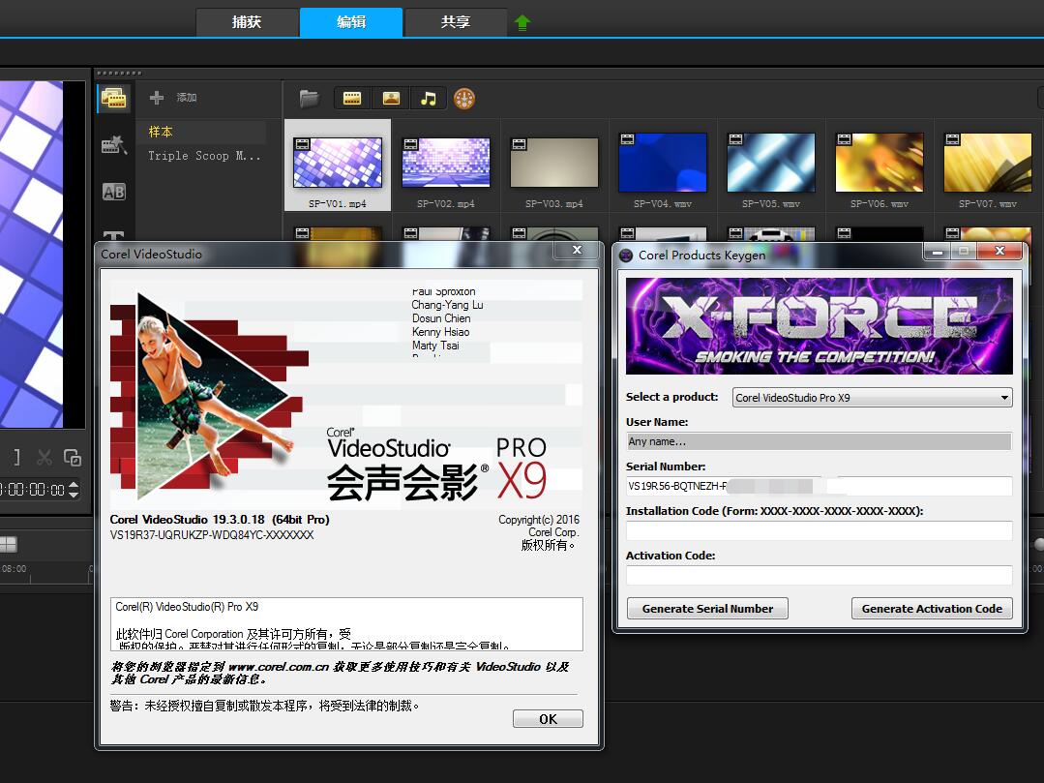The image size is (1044, 783).
Task: Click the timecode display in preview panel
Action: tap(33, 490)
